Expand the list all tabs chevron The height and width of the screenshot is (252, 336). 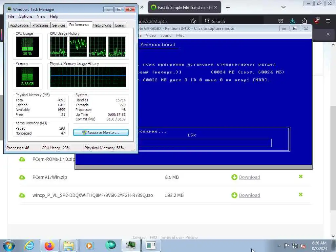tap(283, 7)
